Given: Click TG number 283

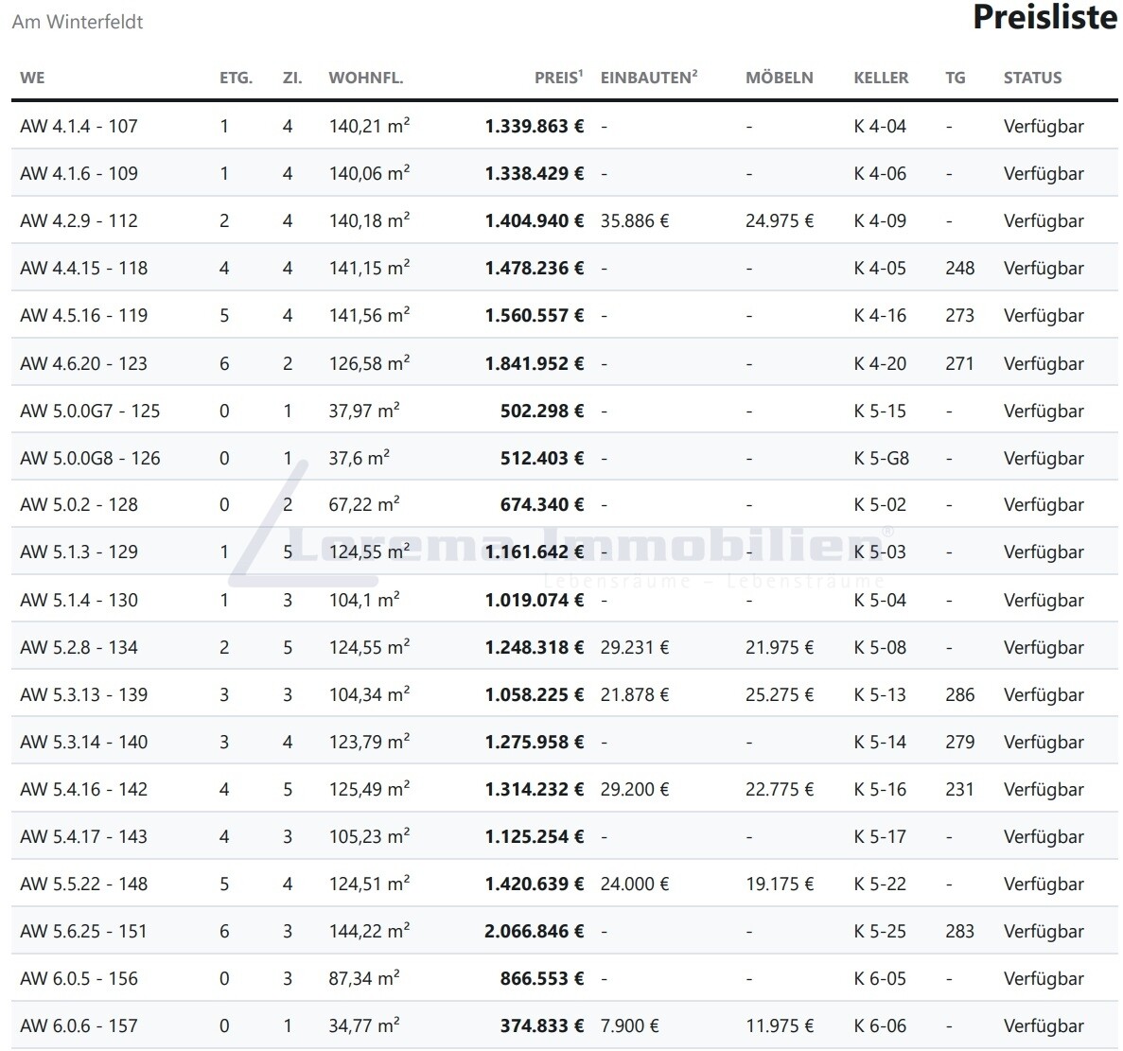Looking at the screenshot, I should pyautogui.click(x=959, y=931).
